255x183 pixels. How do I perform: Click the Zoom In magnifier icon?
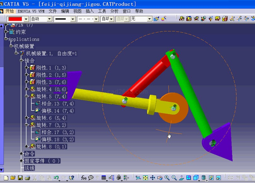tap(167, 178)
